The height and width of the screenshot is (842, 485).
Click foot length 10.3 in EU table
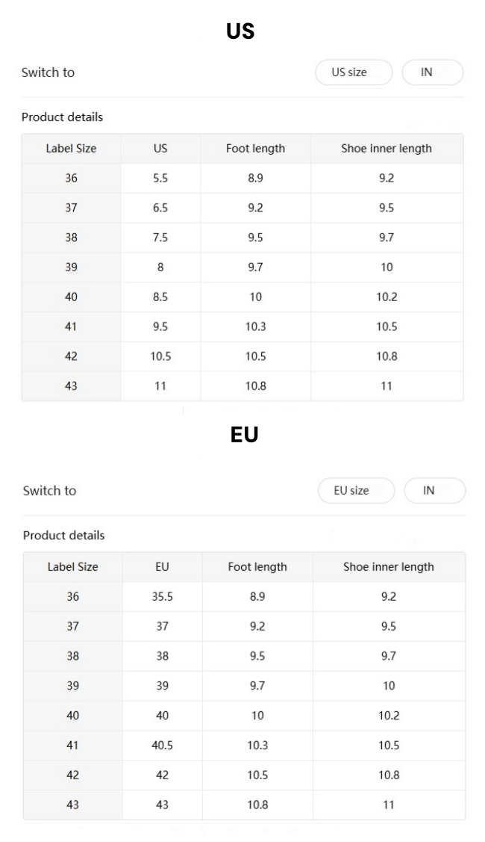pos(257,746)
